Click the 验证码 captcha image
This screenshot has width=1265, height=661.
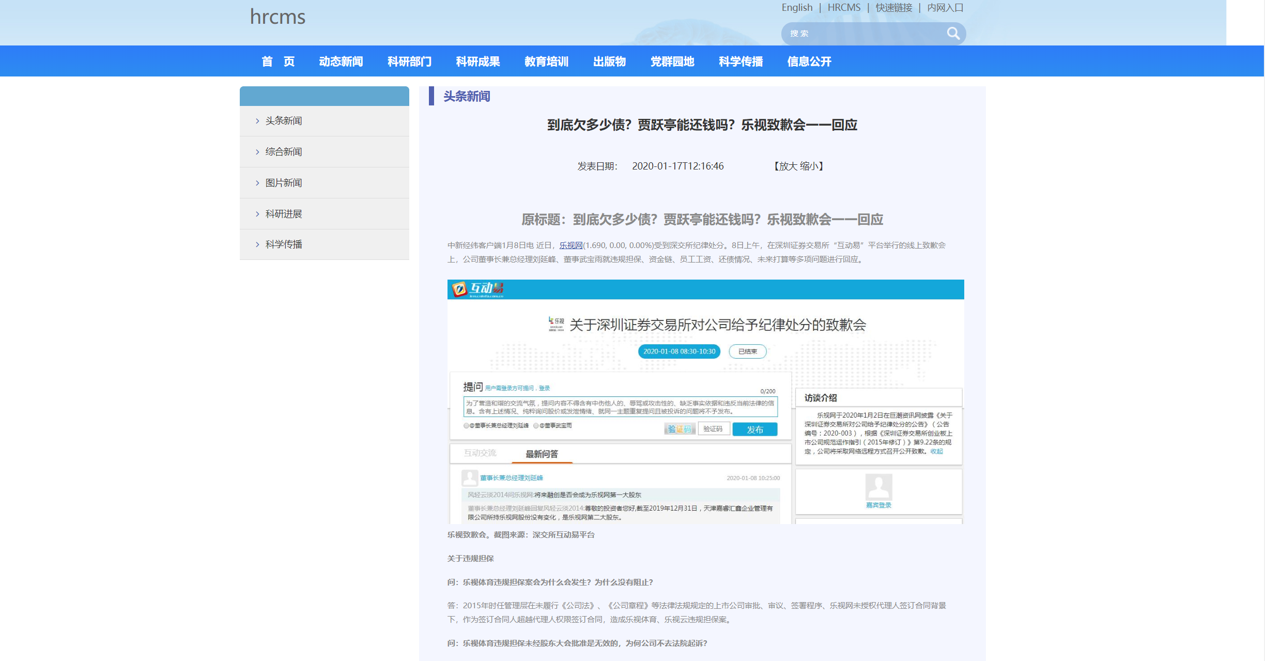(678, 428)
